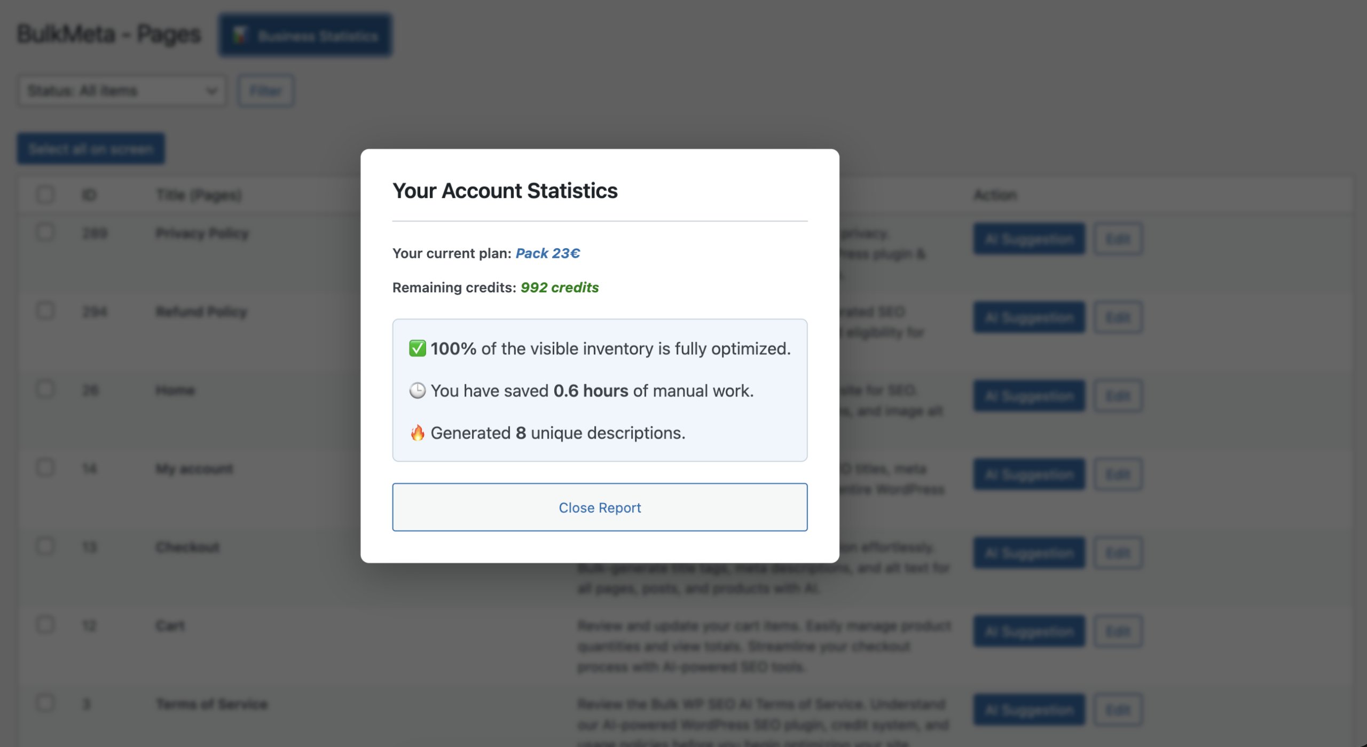This screenshot has height=747, width=1367.
Task: Check the Refund Policy row checkbox
Action: coord(45,311)
